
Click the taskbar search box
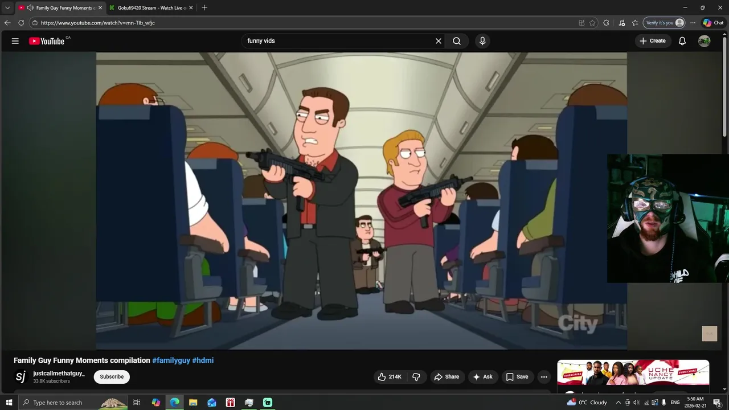click(x=73, y=403)
